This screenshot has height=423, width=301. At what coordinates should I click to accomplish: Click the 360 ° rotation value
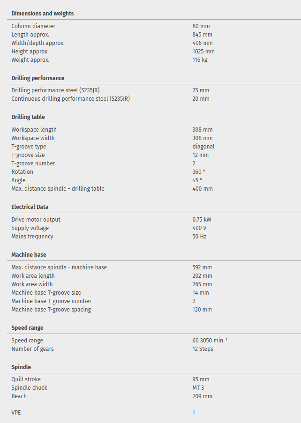(199, 172)
